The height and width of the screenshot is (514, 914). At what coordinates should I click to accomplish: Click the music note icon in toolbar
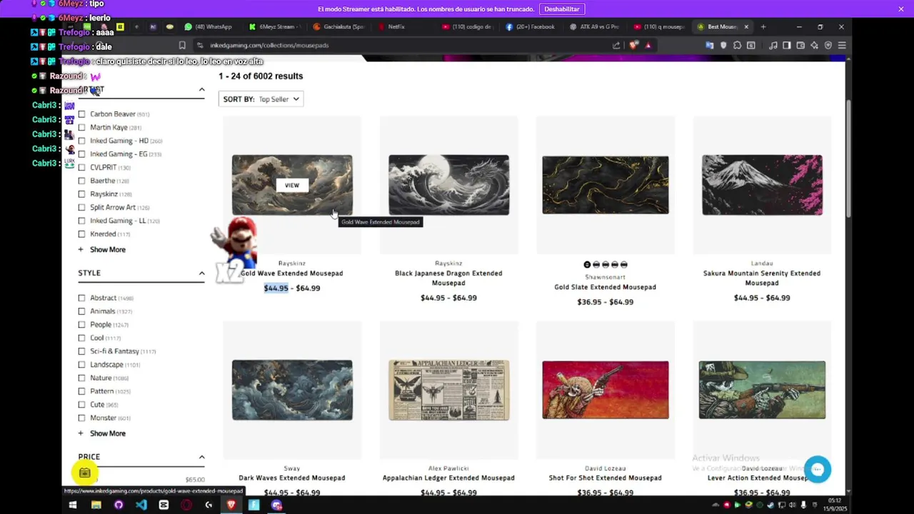pos(773,45)
